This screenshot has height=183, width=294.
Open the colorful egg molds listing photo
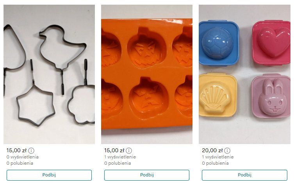point(244,74)
